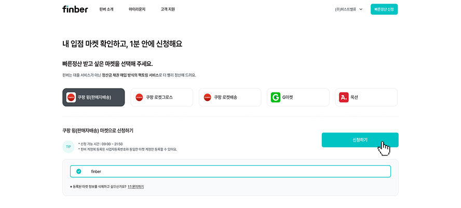Click the Coupang Wing market icon
The image size is (461, 208).
click(71, 97)
